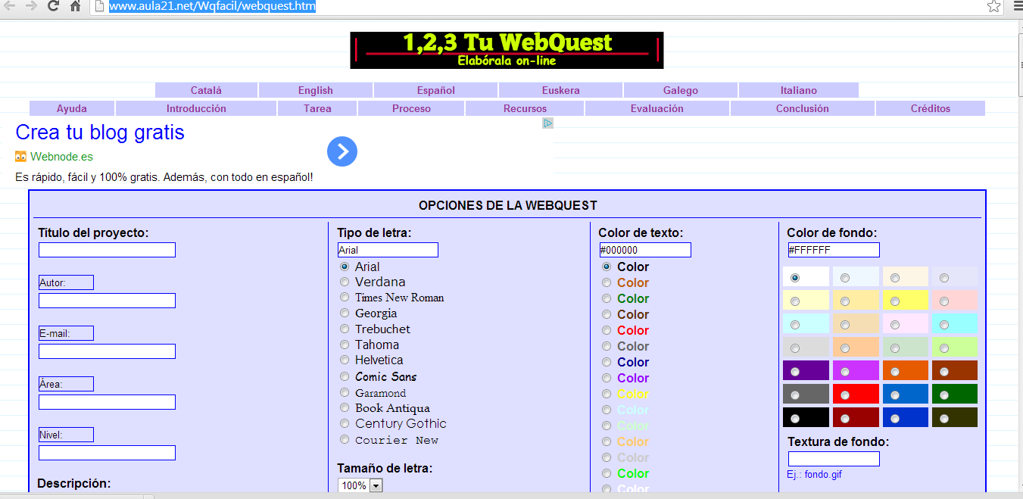Choose the Century Gothic font option
Image resolution: width=1023 pixels, height=499 pixels.
click(345, 423)
